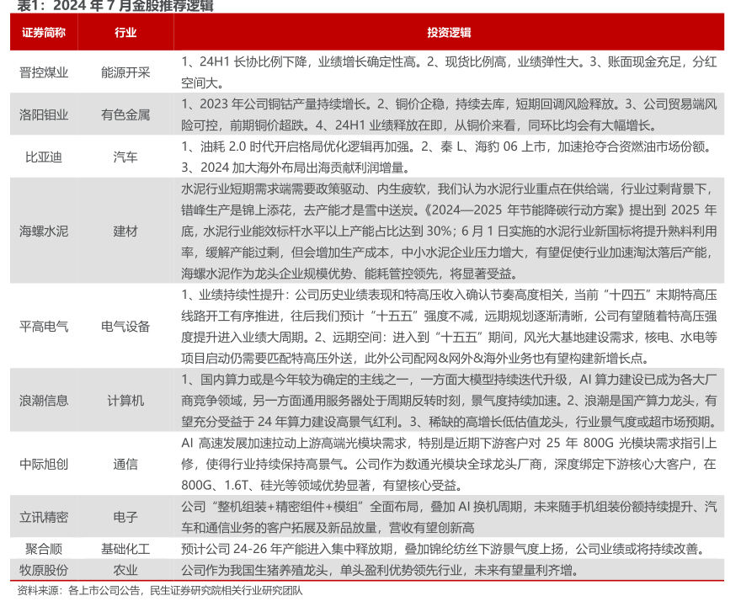Viewport: 741px width, 612px height.
Task: Click the 计算机 industry cell
Action: coord(125,400)
